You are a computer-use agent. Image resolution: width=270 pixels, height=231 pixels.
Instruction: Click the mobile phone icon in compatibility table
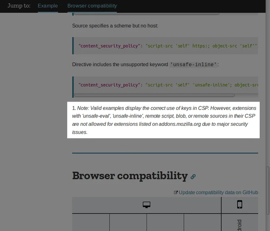tap(239, 204)
